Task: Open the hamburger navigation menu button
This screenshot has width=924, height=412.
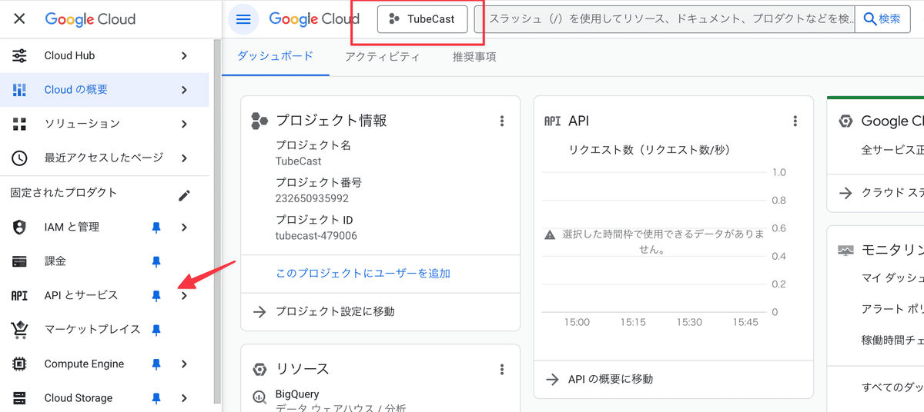Action: (x=243, y=19)
